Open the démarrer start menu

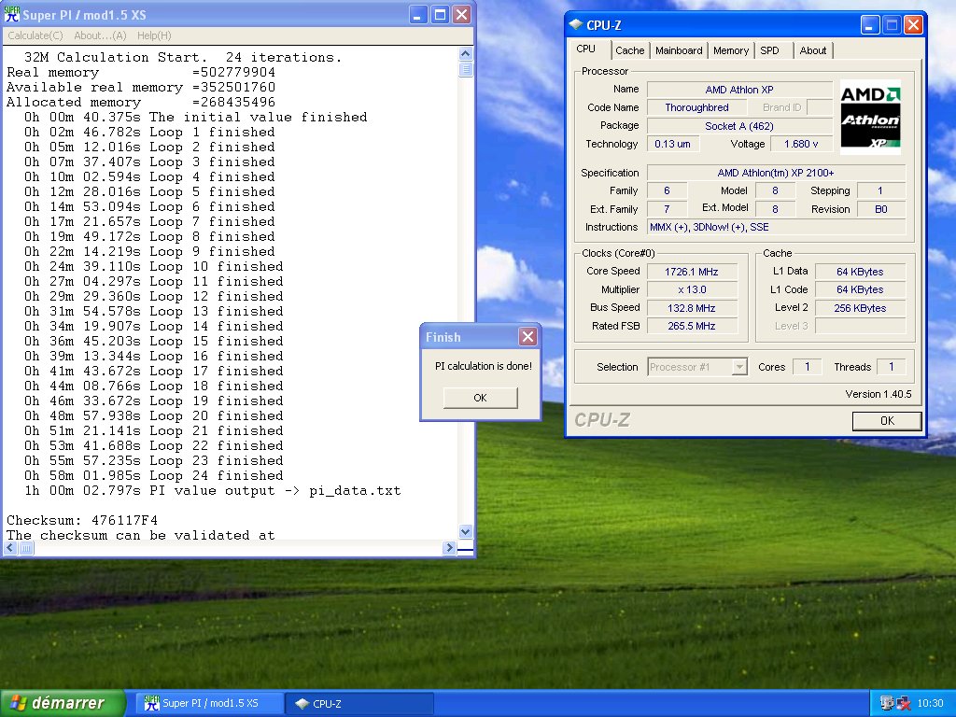tap(63, 703)
